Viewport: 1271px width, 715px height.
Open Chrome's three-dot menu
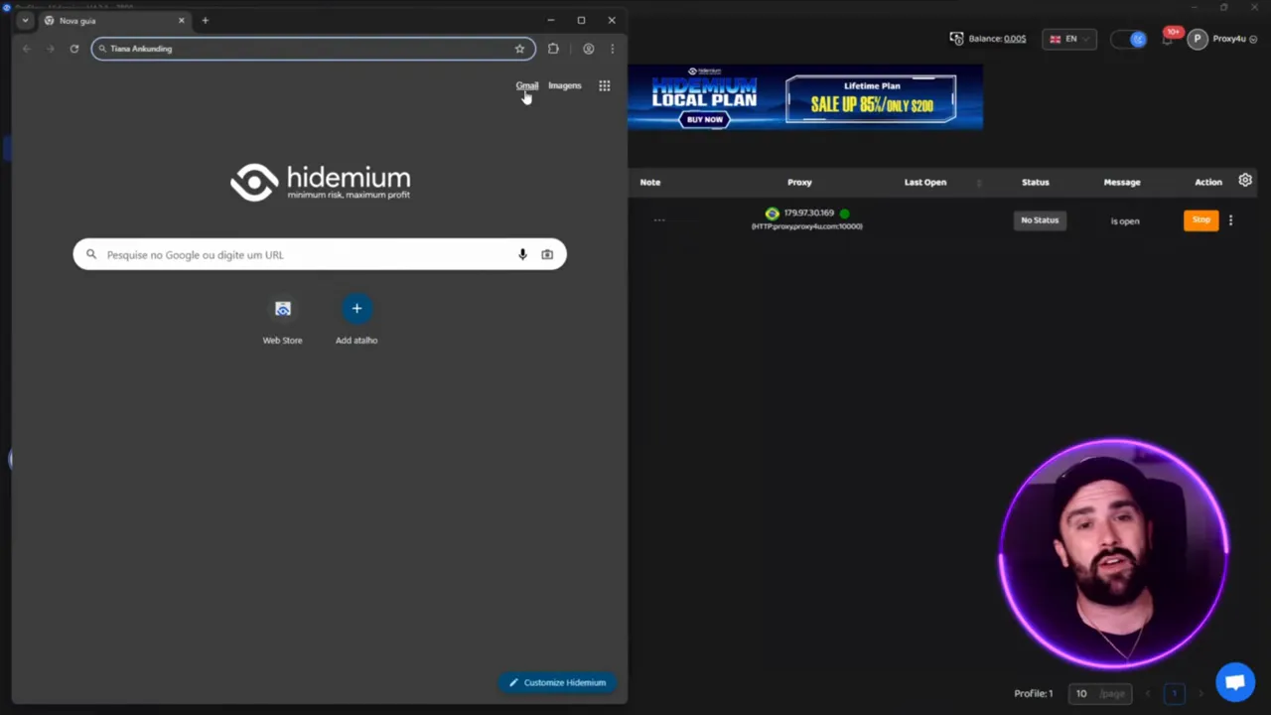pos(612,48)
